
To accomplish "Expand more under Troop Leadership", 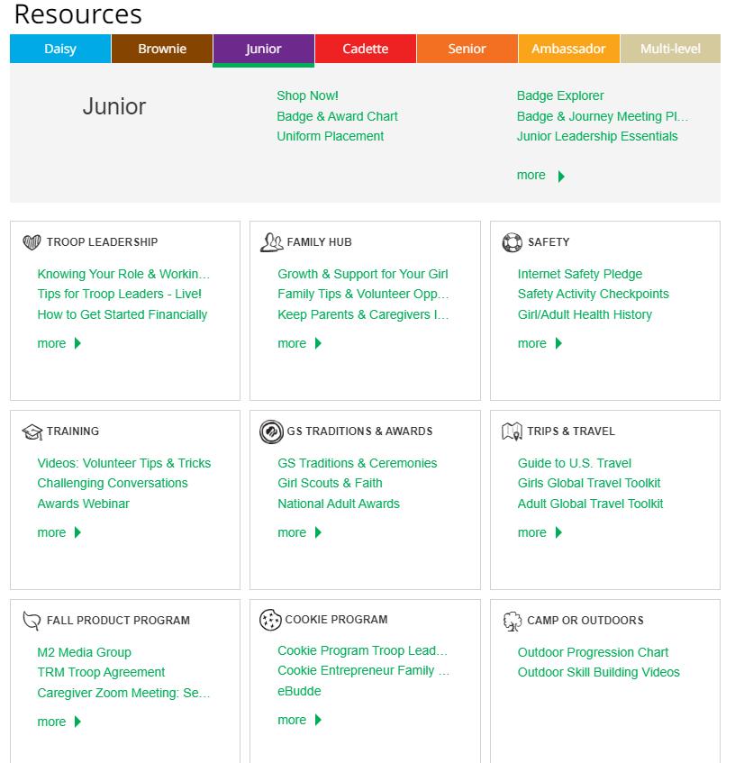I will pyautogui.click(x=59, y=343).
